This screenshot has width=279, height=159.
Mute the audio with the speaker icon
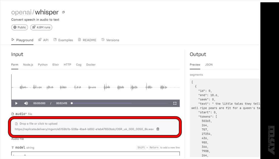pos(26,103)
